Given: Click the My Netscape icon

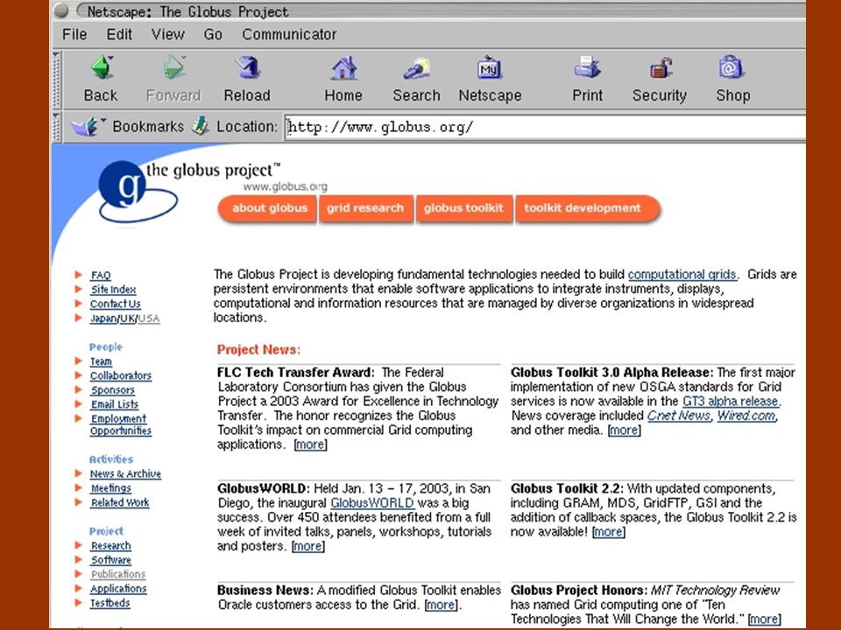Looking at the screenshot, I should [489, 68].
